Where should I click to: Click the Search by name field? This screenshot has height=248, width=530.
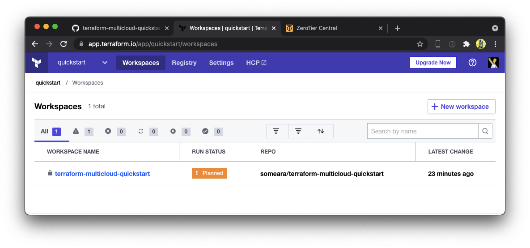[x=423, y=131]
